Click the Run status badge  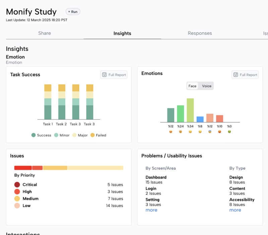[73, 12]
